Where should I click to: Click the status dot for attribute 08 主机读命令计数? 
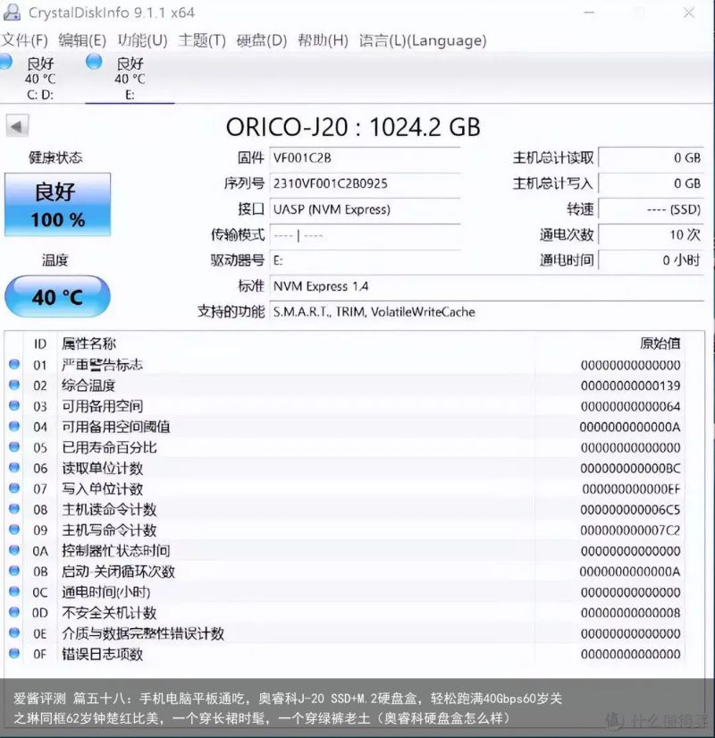(x=14, y=509)
